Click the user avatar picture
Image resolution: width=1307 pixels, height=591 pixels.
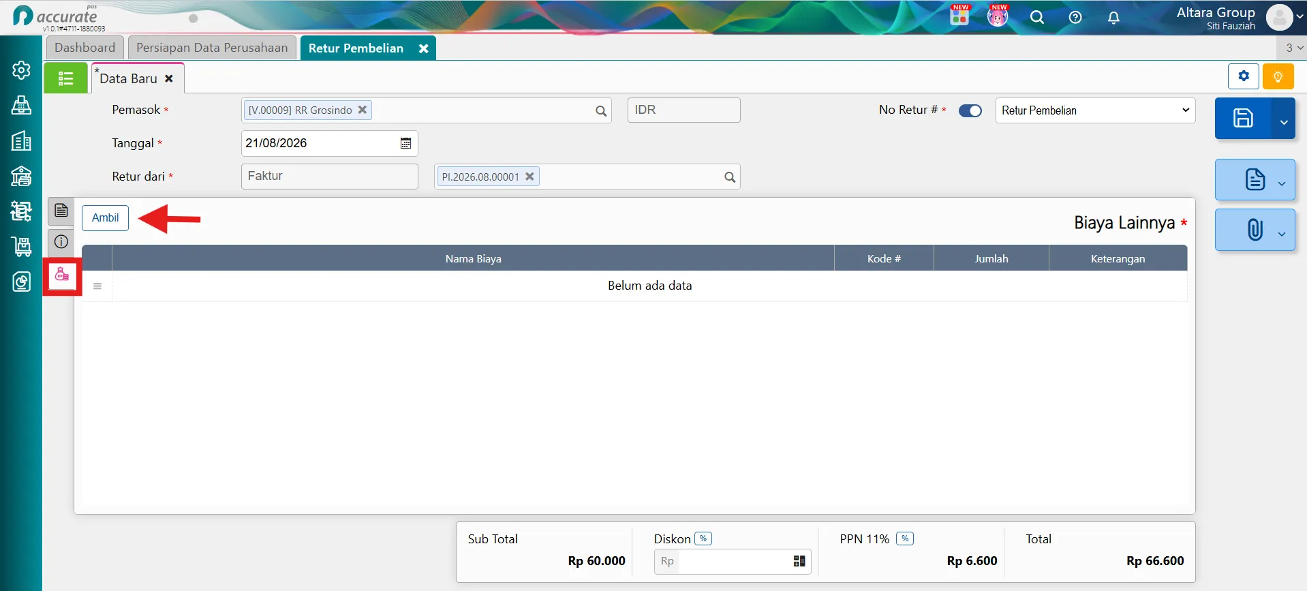click(x=1279, y=17)
